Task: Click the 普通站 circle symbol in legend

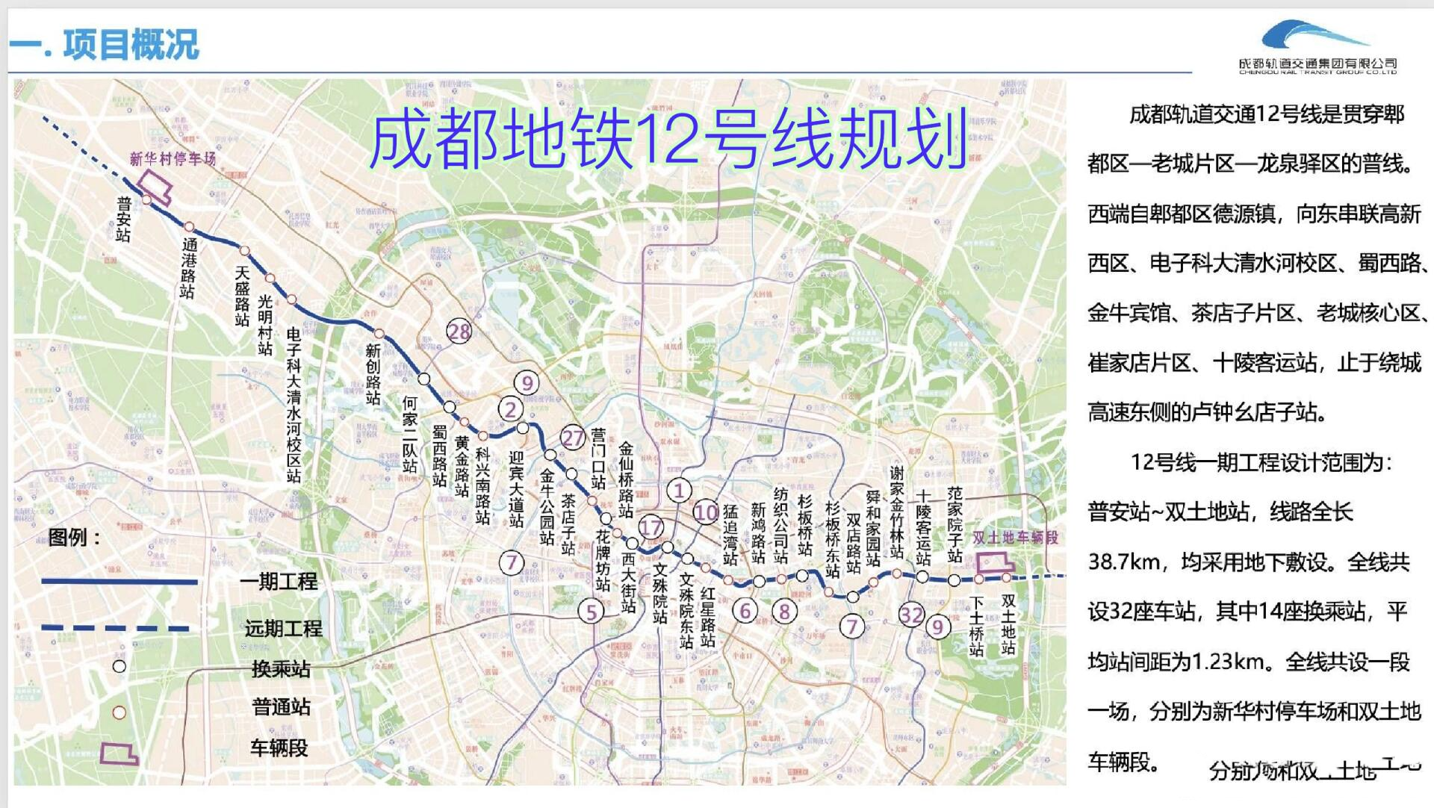Action: 119,712
